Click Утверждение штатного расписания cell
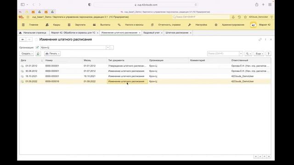The image size is (294, 165). [127, 66]
